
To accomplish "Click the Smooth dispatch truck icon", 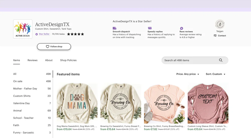I will [114, 28].
